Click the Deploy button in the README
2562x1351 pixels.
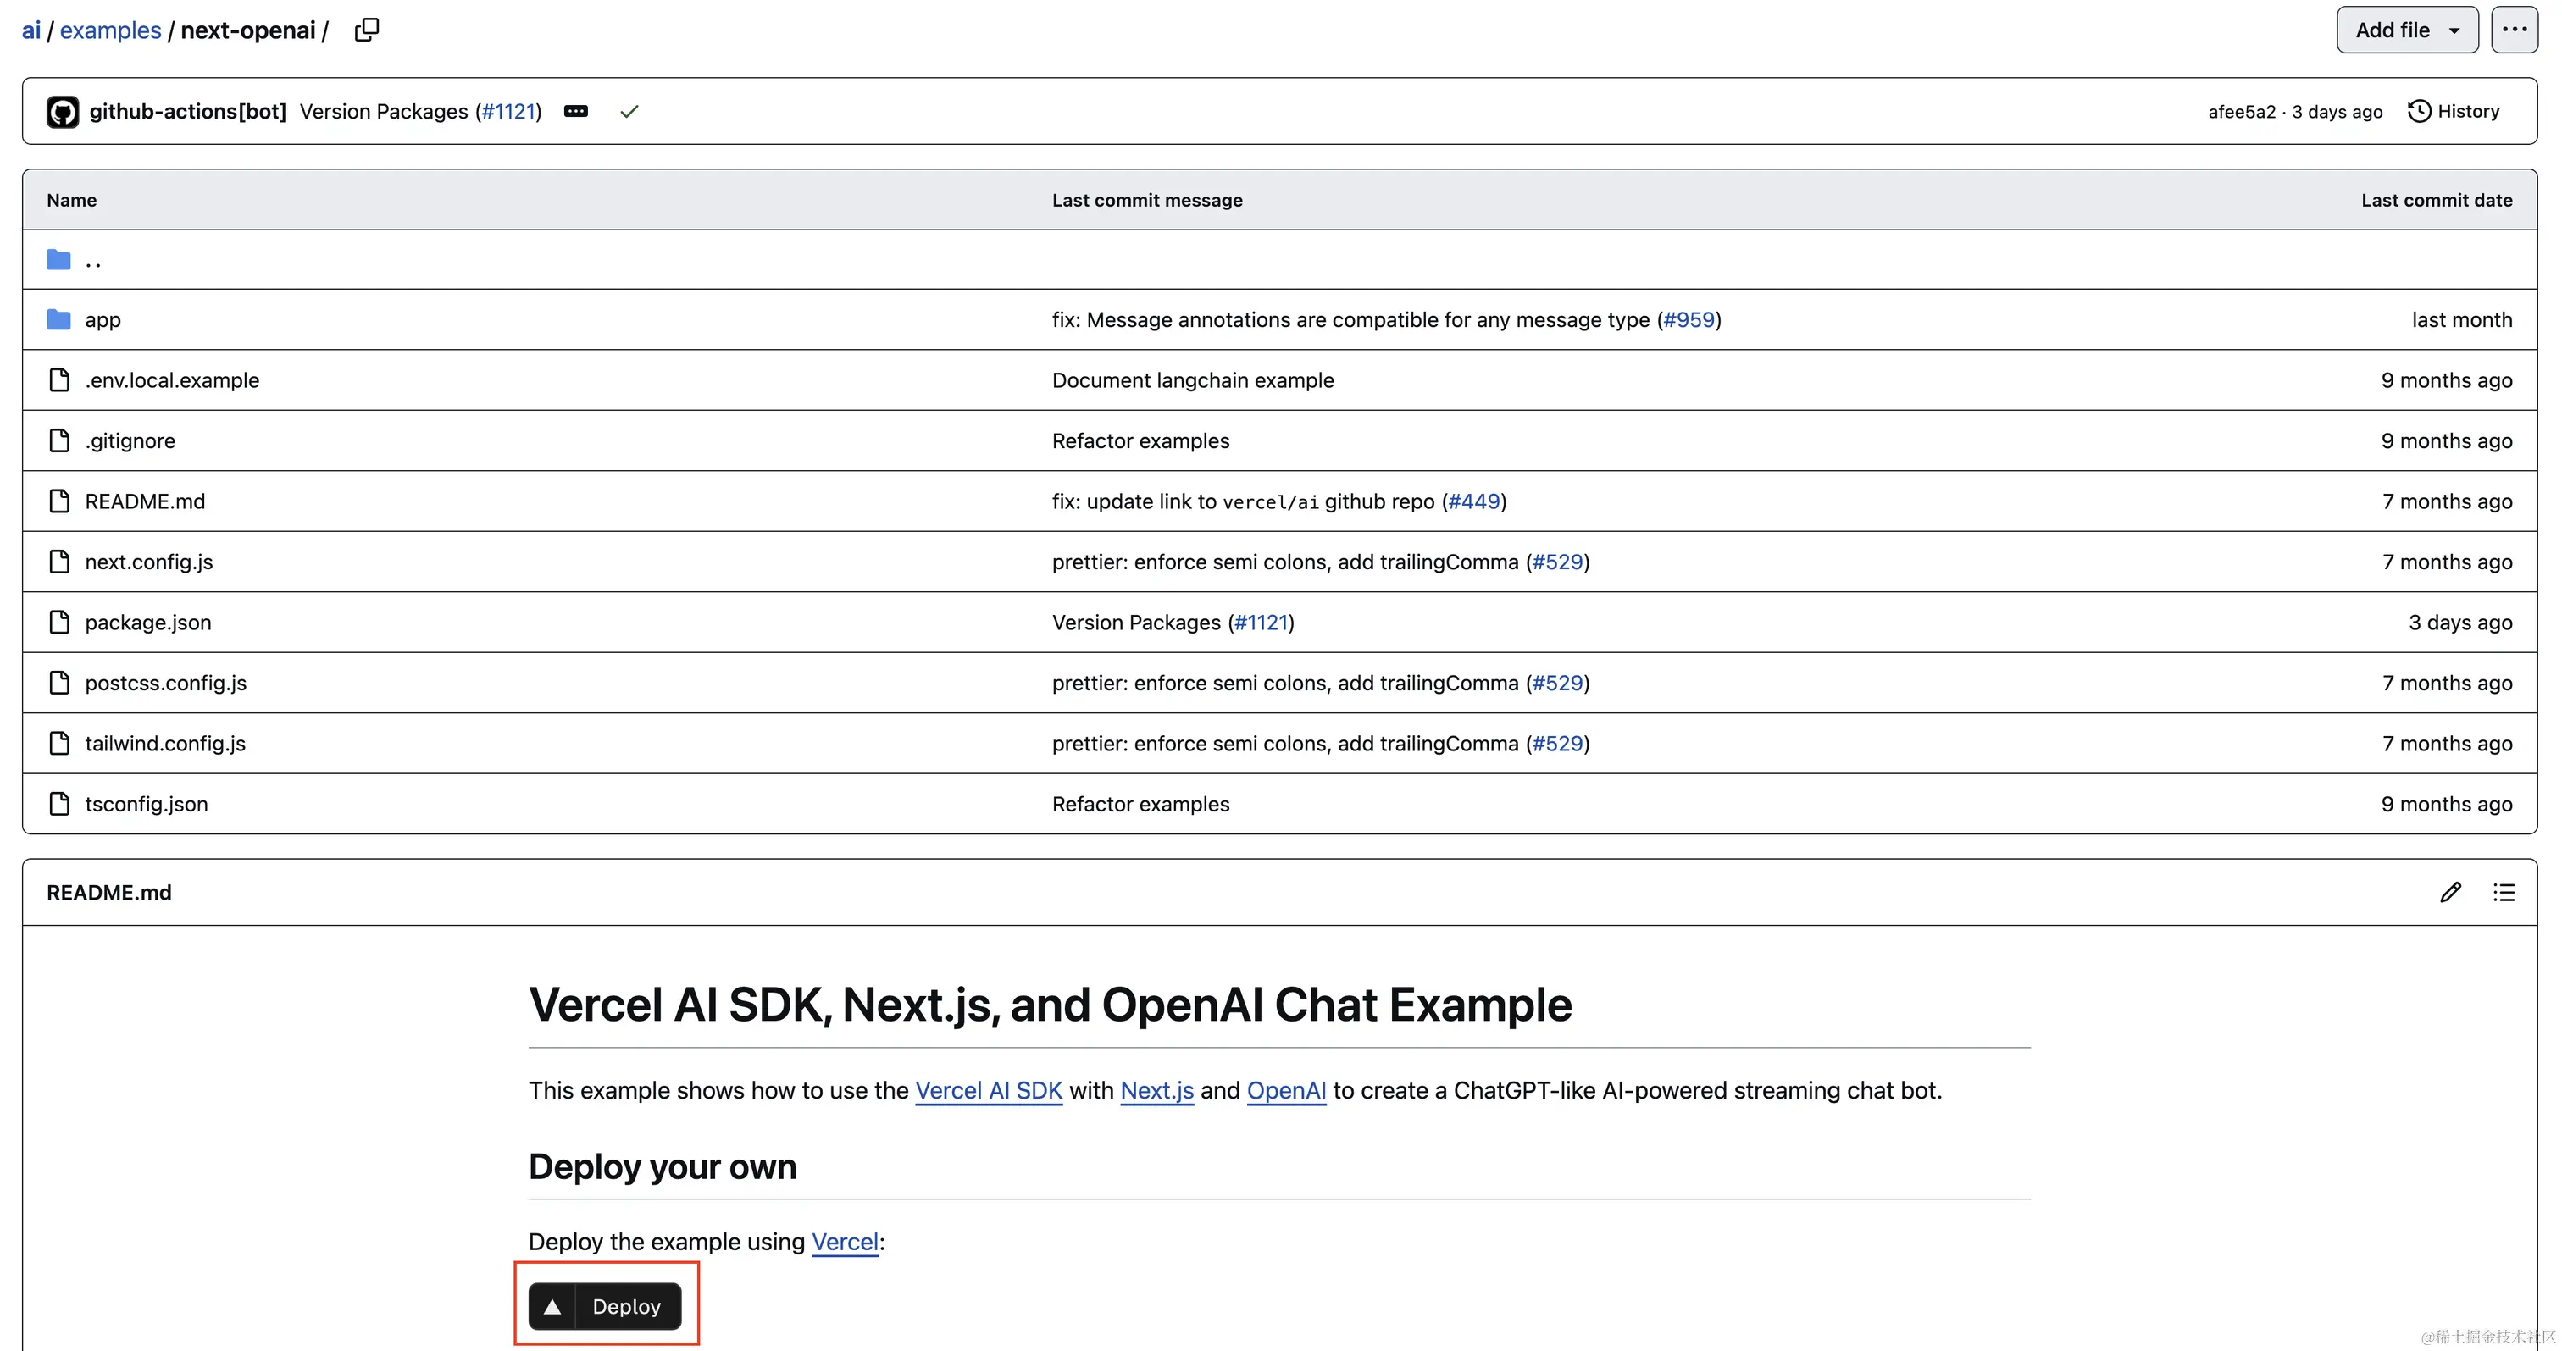[x=606, y=1305]
